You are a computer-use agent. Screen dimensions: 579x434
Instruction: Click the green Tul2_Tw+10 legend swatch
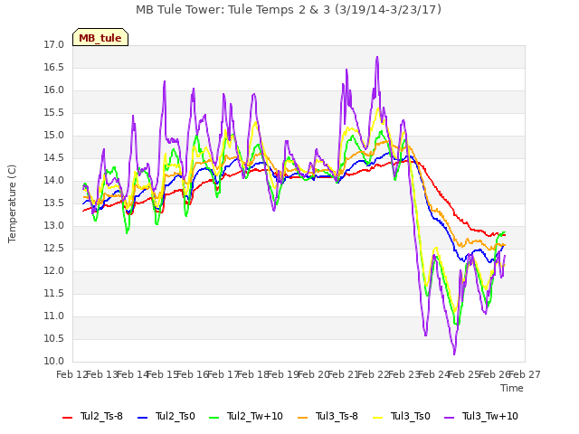click(x=214, y=418)
